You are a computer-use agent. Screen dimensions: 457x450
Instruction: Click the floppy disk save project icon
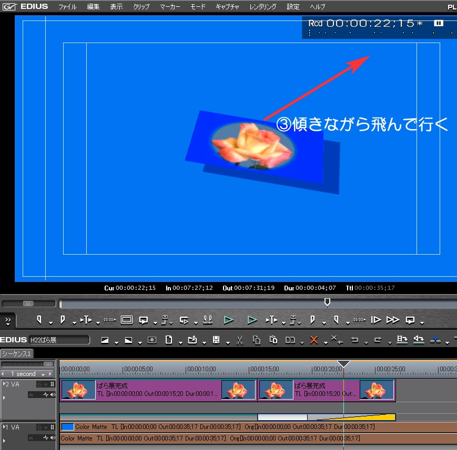point(216,340)
